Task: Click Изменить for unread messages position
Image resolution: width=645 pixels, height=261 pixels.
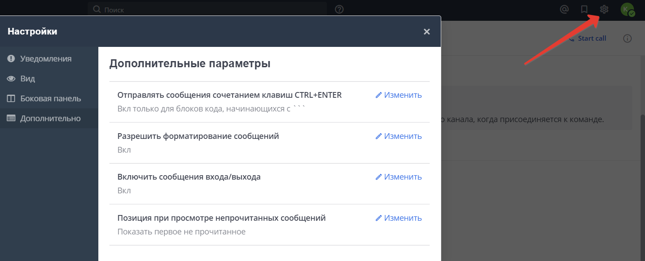Action: [398, 218]
